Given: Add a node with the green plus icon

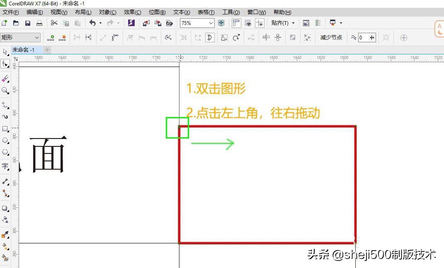Looking at the screenshot, I should click(x=51, y=38).
